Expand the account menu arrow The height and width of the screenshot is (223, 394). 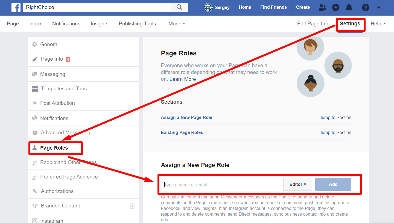coord(379,8)
